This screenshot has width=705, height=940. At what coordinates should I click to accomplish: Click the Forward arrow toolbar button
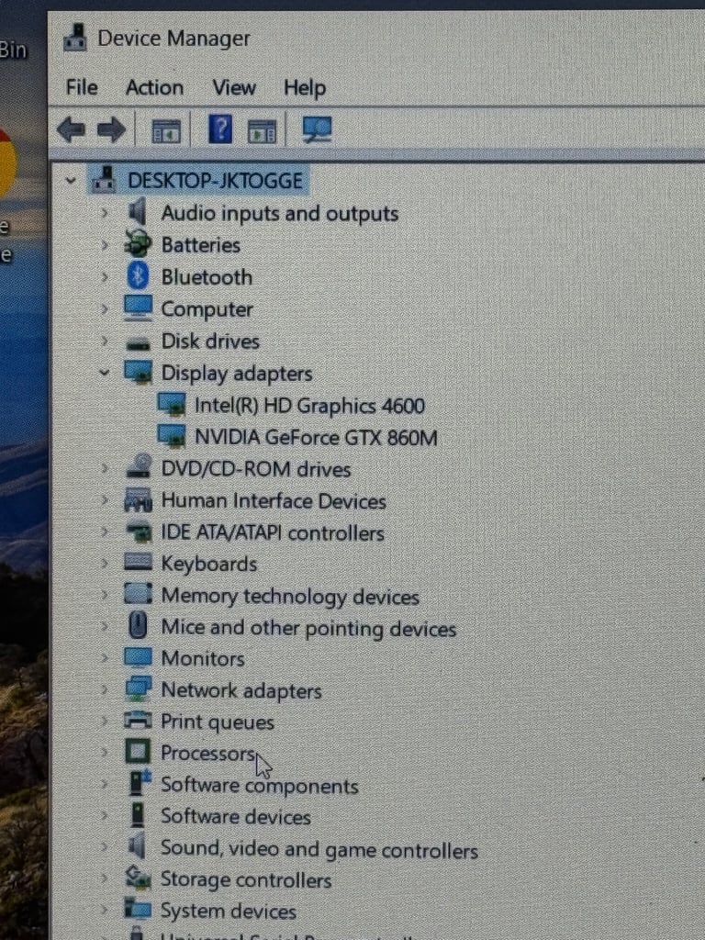(111, 129)
